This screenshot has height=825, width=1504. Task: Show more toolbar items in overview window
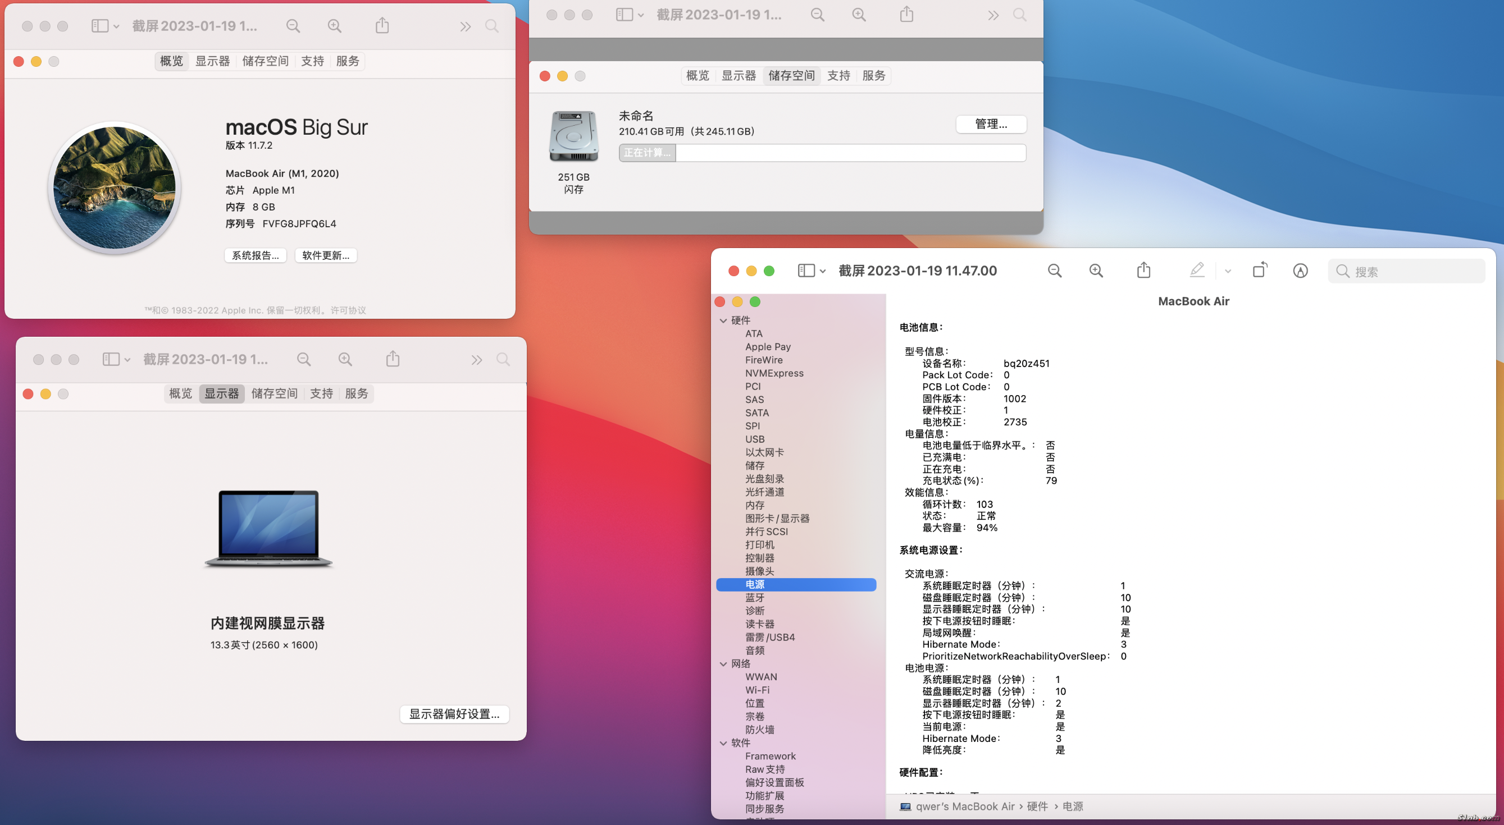point(465,26)
